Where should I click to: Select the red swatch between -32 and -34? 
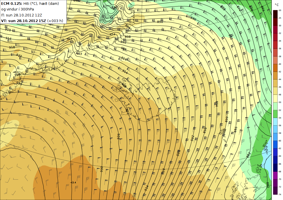(275, 37)
